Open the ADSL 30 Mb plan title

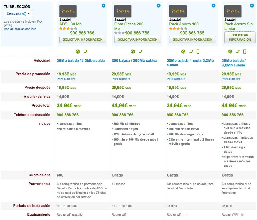(x=70, y=24)
